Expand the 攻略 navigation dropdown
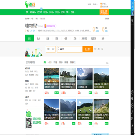The height and width of the screenshot is (135, 135). 67,12
